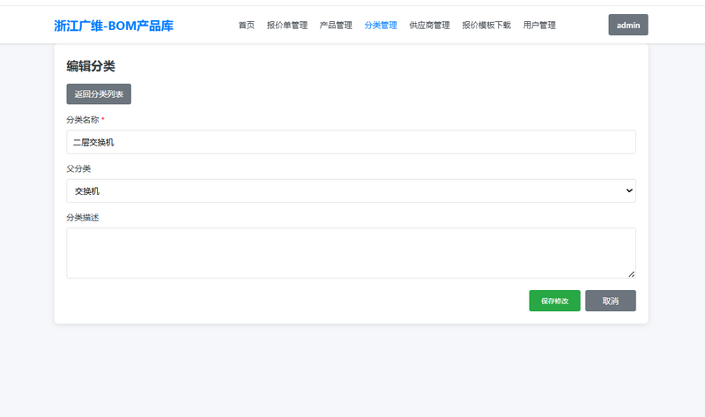Image resolution: width=705 pixels, height=417 pixels.
Task: Click the 父分类 field label
Action: (78, 168)
